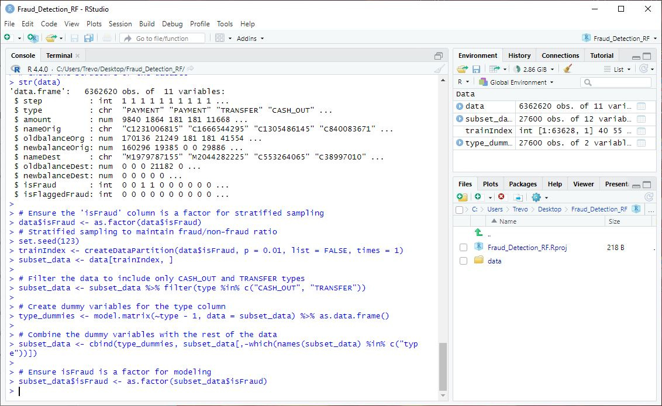Click the browse path ellipsis button

tap(651, 210)
